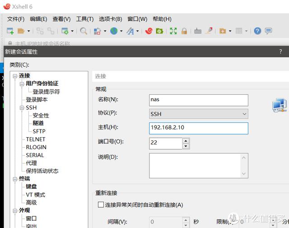Collapse the 外观 tree node
Viewport: 289px width, 228px height.
15,211
